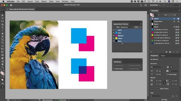Open the Window menu
Image resolution: width=181 pixels, height=101 pixels.
point(65,1)
